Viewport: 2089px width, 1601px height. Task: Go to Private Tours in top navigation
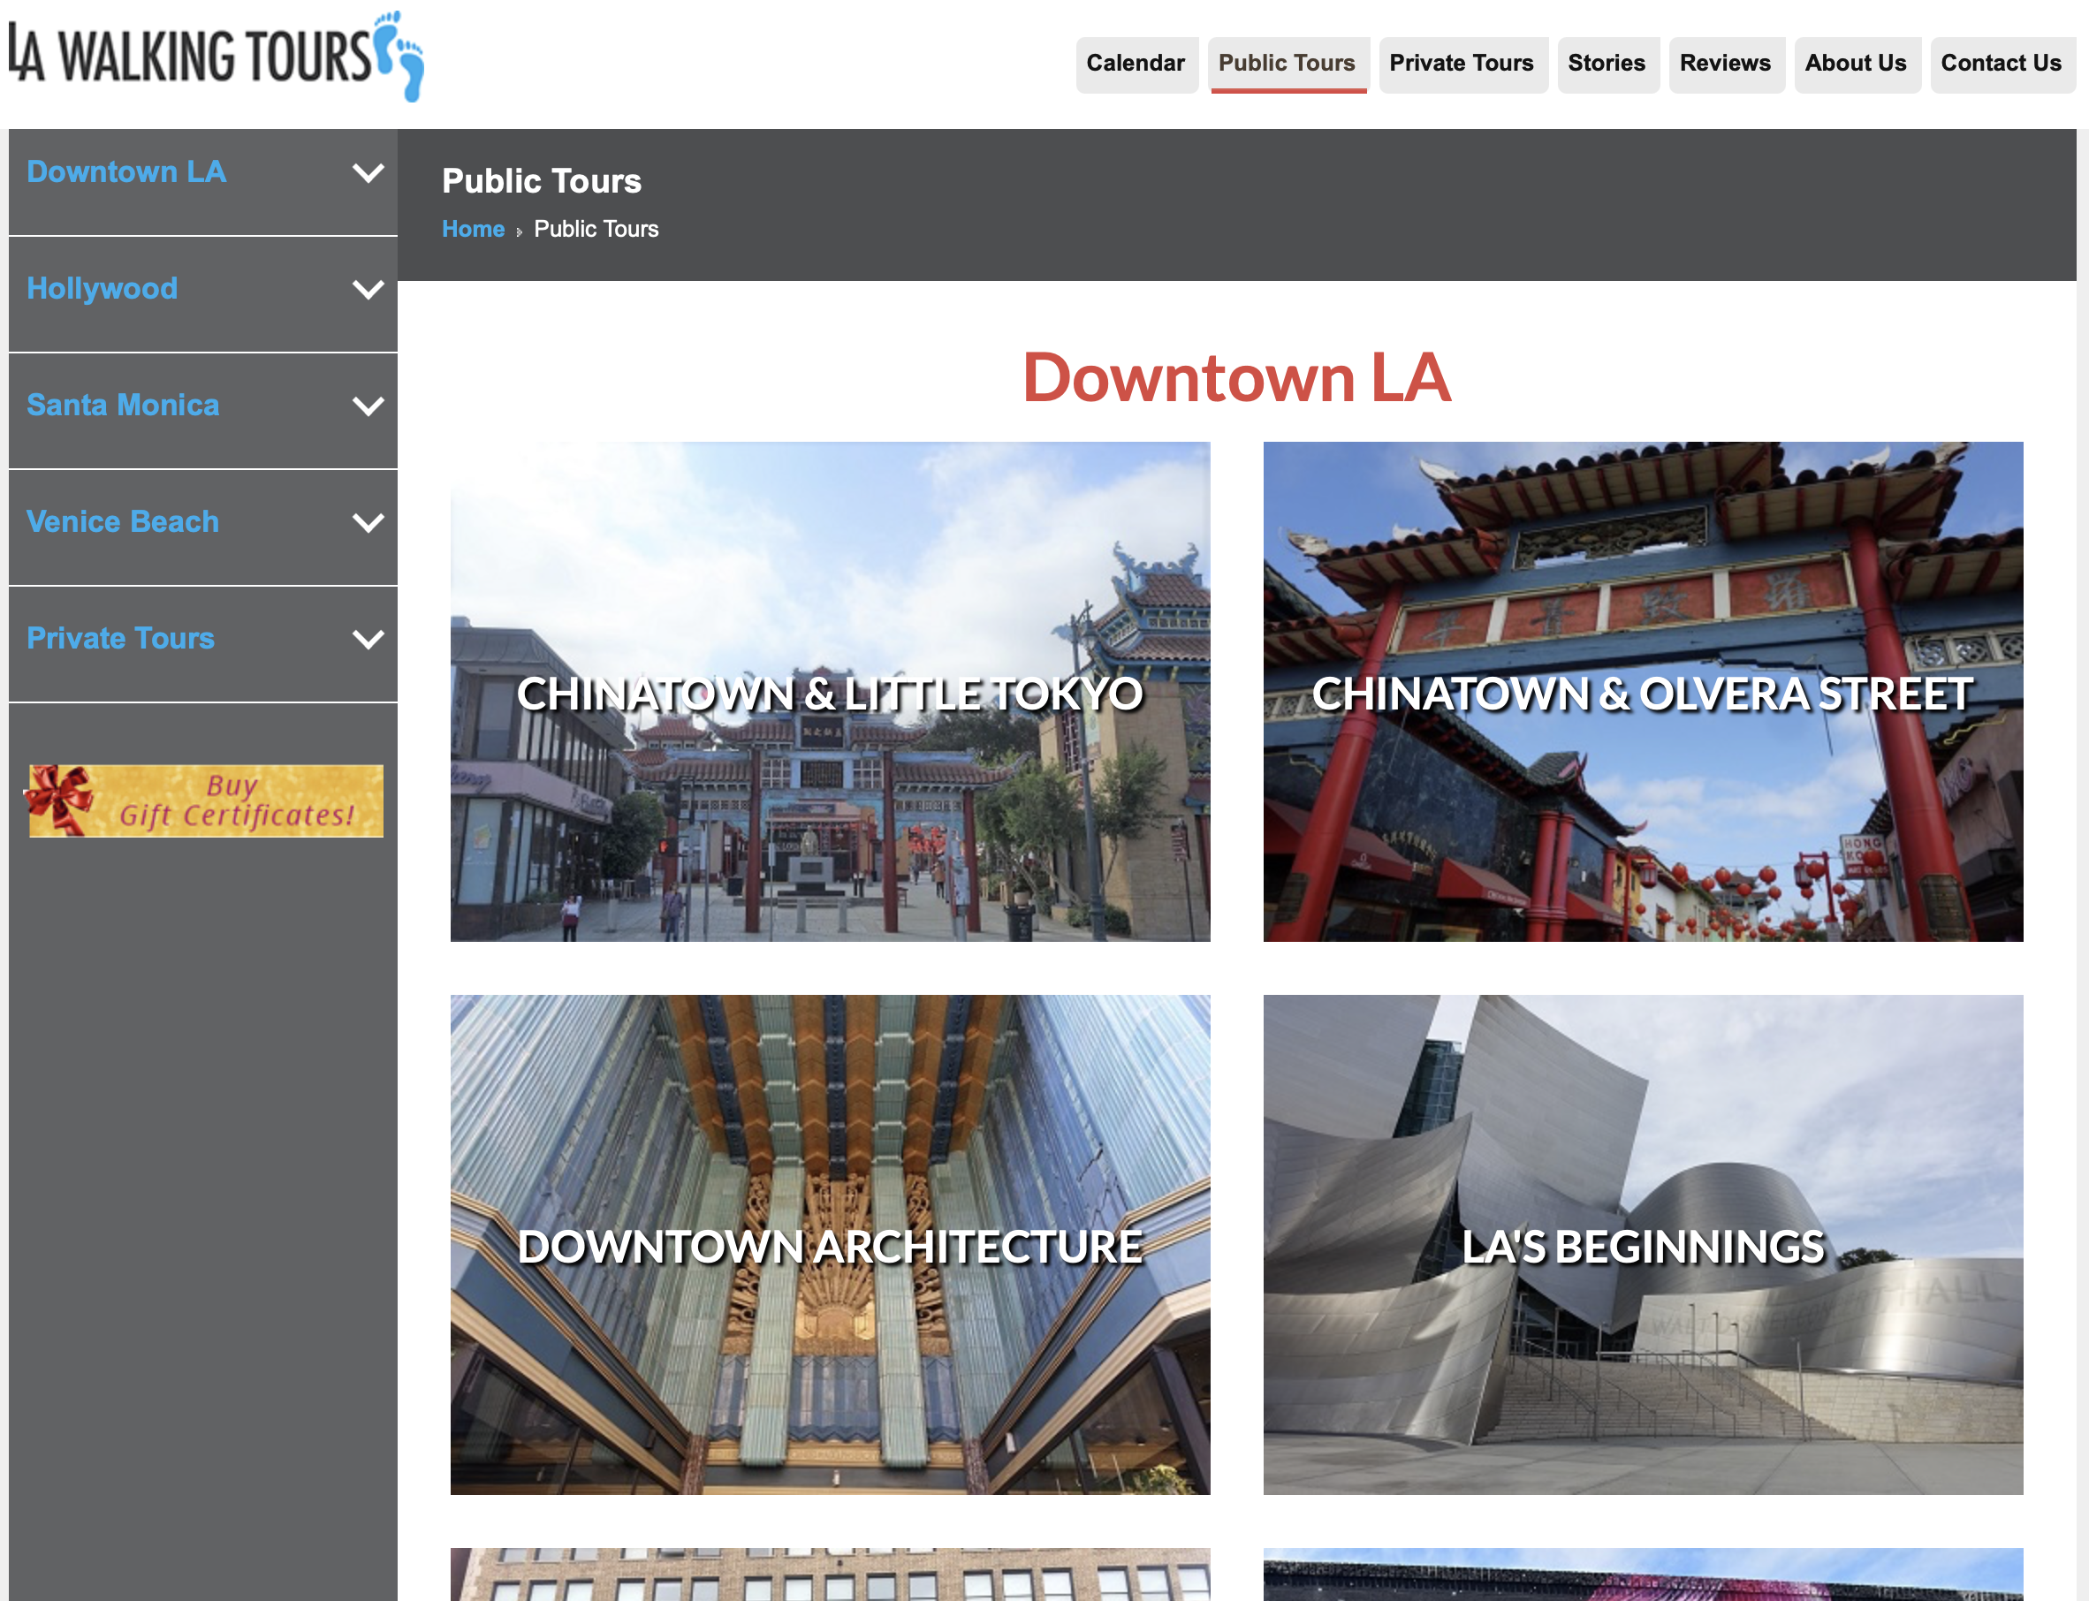tap(1461, 64)
